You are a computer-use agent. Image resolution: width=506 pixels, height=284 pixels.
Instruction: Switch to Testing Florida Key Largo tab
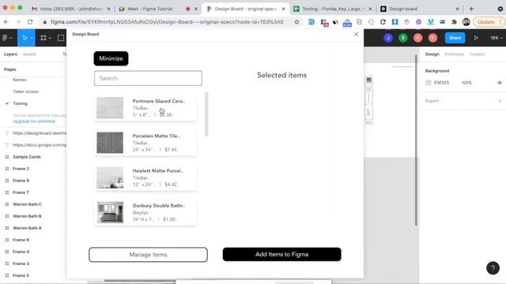coord(332,9)
